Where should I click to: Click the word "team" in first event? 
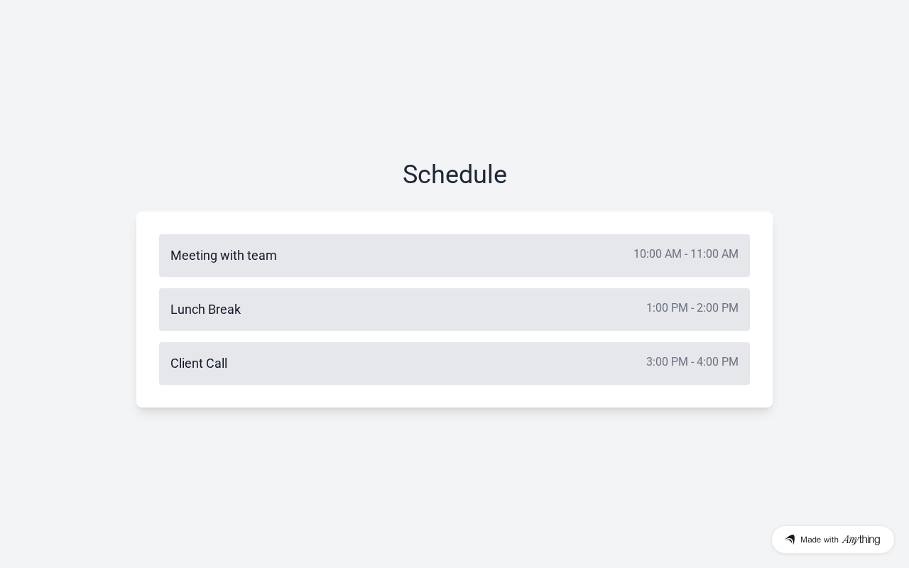(x=261, y=256)
